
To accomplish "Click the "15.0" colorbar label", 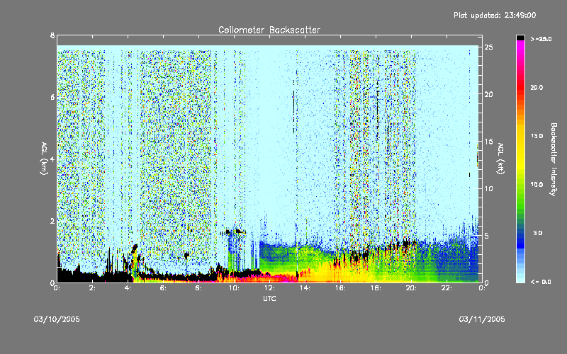I will 537,136.
